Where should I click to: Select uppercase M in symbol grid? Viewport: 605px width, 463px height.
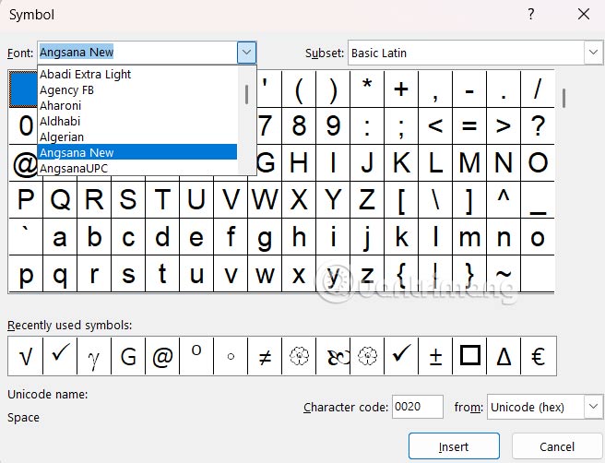(x=469, y=163)
